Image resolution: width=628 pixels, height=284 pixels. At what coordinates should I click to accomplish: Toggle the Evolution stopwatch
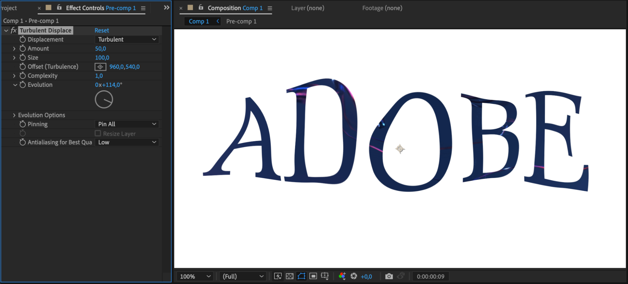pos(23,85)
